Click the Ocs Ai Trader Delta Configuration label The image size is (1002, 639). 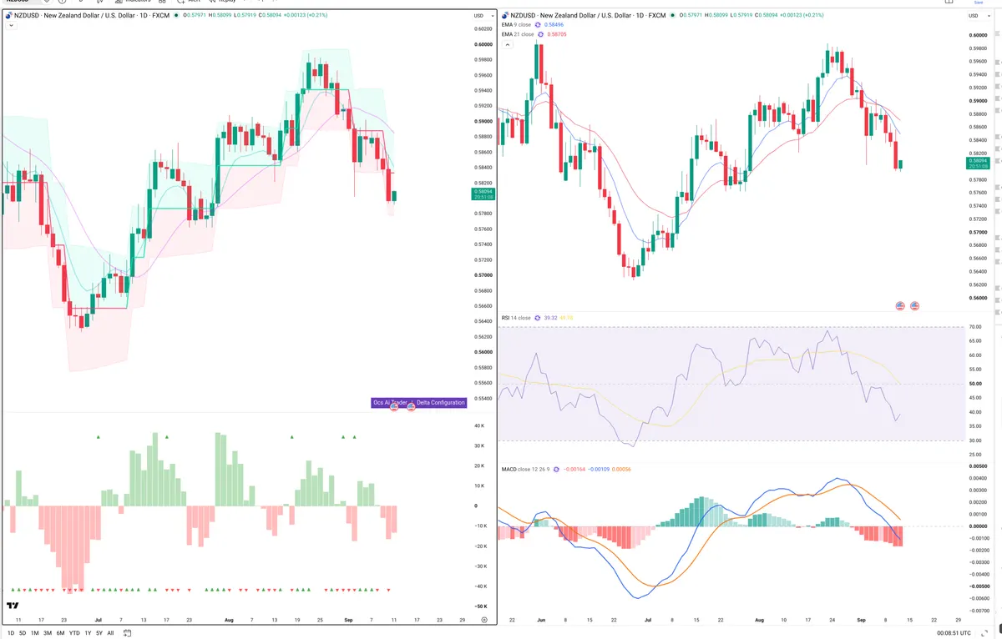coord(418,402)
